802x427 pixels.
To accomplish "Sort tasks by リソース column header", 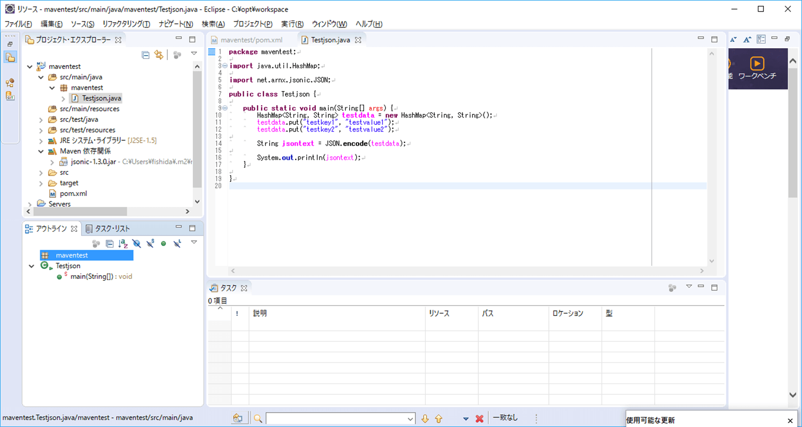I will pos(452,314).
